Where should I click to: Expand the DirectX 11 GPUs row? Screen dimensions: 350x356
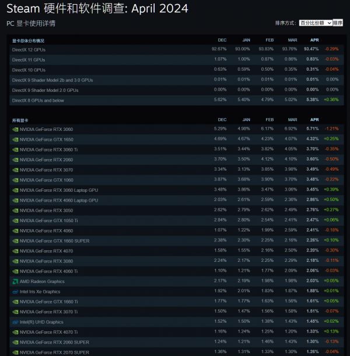click(x=177, y=60)
